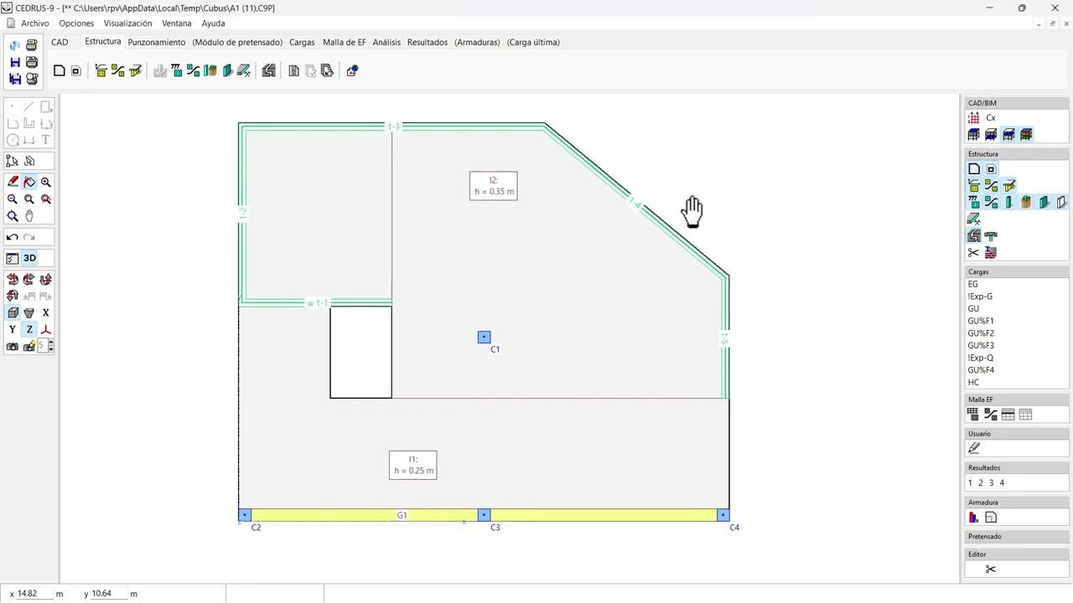Select the !Exp-G load case
1073x603 pixels.
point(980,296)
